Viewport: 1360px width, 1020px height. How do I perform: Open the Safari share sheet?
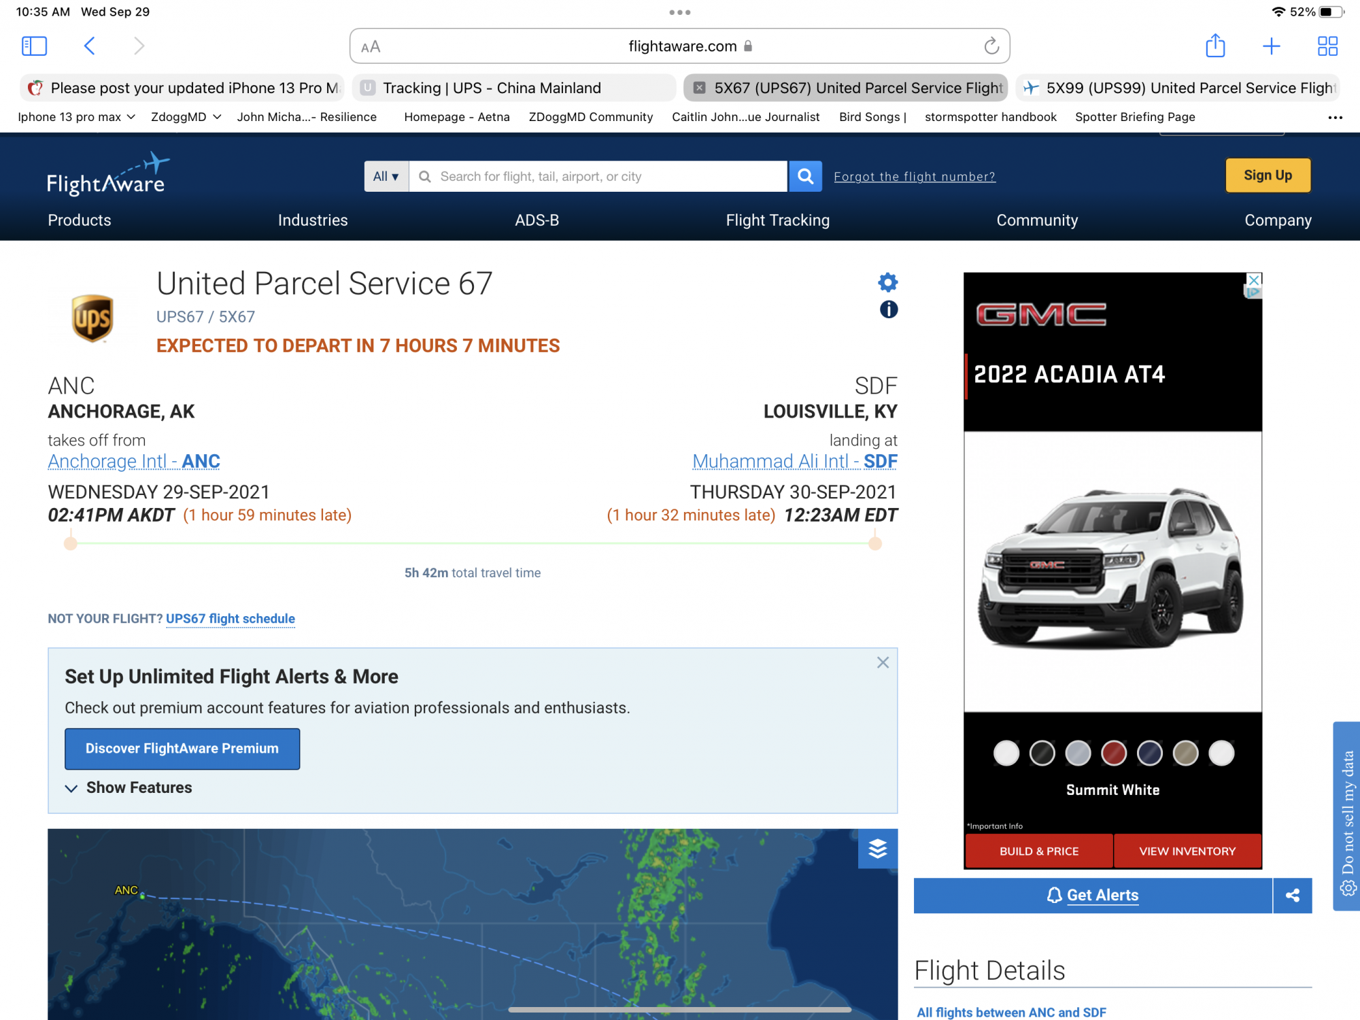click(1215, 46)
